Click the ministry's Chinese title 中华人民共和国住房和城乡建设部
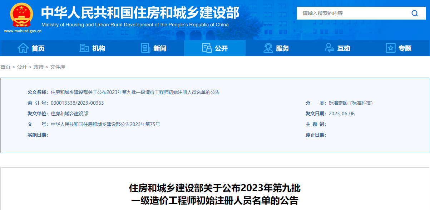The width and height of the screenshot is (430, 210). pos(140,13)
